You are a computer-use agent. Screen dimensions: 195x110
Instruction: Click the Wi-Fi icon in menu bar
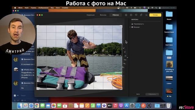[x=152, y=8]
